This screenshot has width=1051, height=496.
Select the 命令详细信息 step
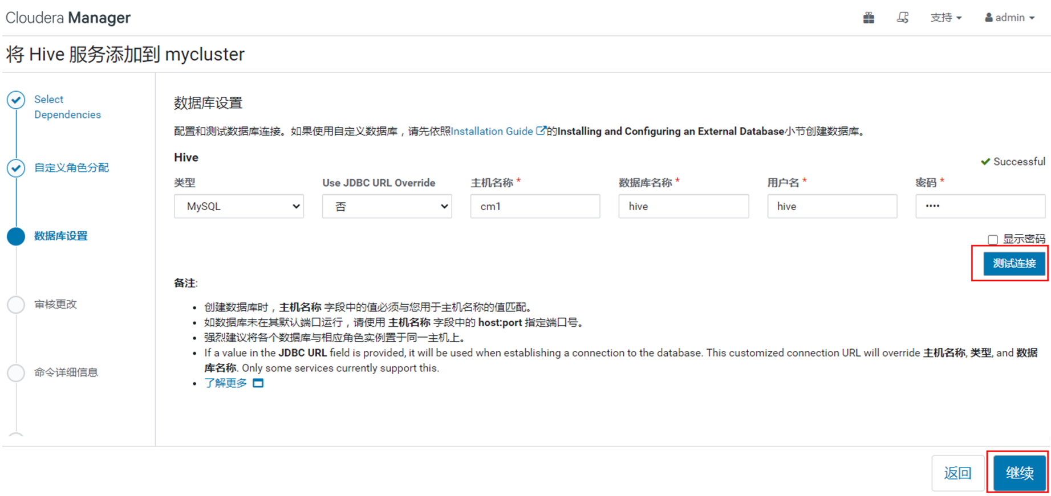pos(66,372)
